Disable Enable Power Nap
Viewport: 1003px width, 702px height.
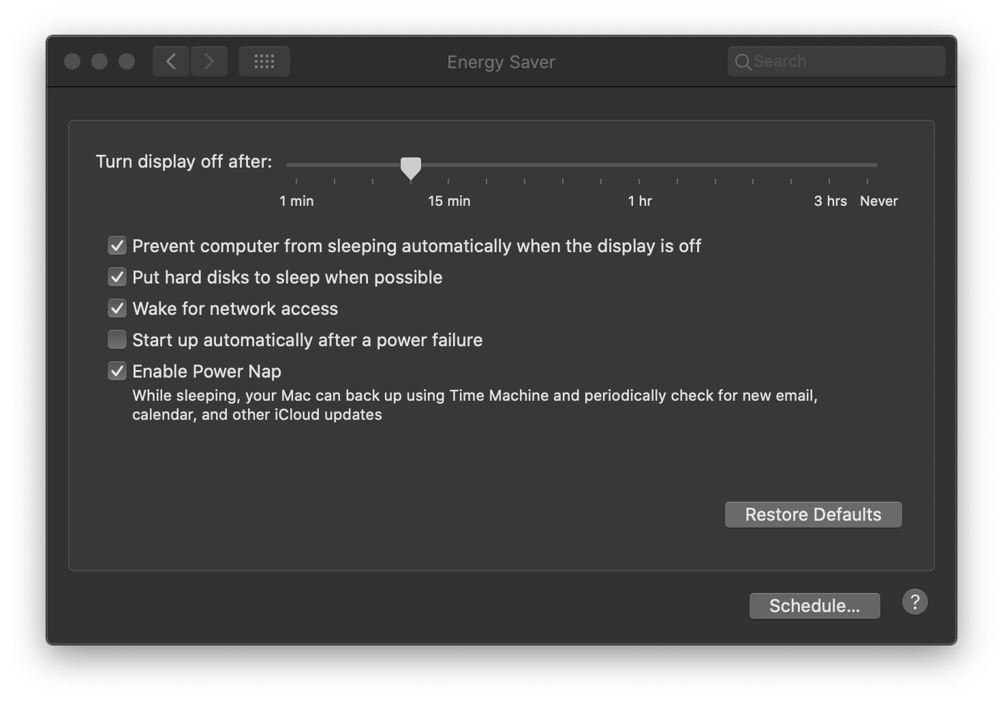point(117,371)
